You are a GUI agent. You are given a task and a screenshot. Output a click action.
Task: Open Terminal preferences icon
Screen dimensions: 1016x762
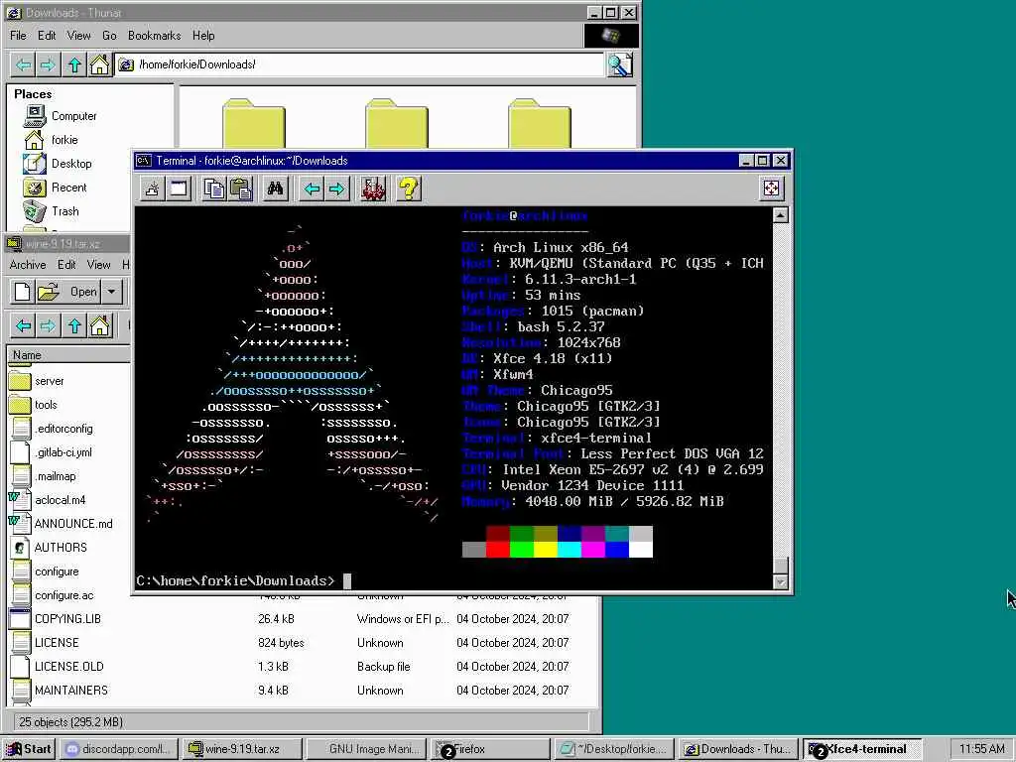pyautogui.click(x=373, y=189)
